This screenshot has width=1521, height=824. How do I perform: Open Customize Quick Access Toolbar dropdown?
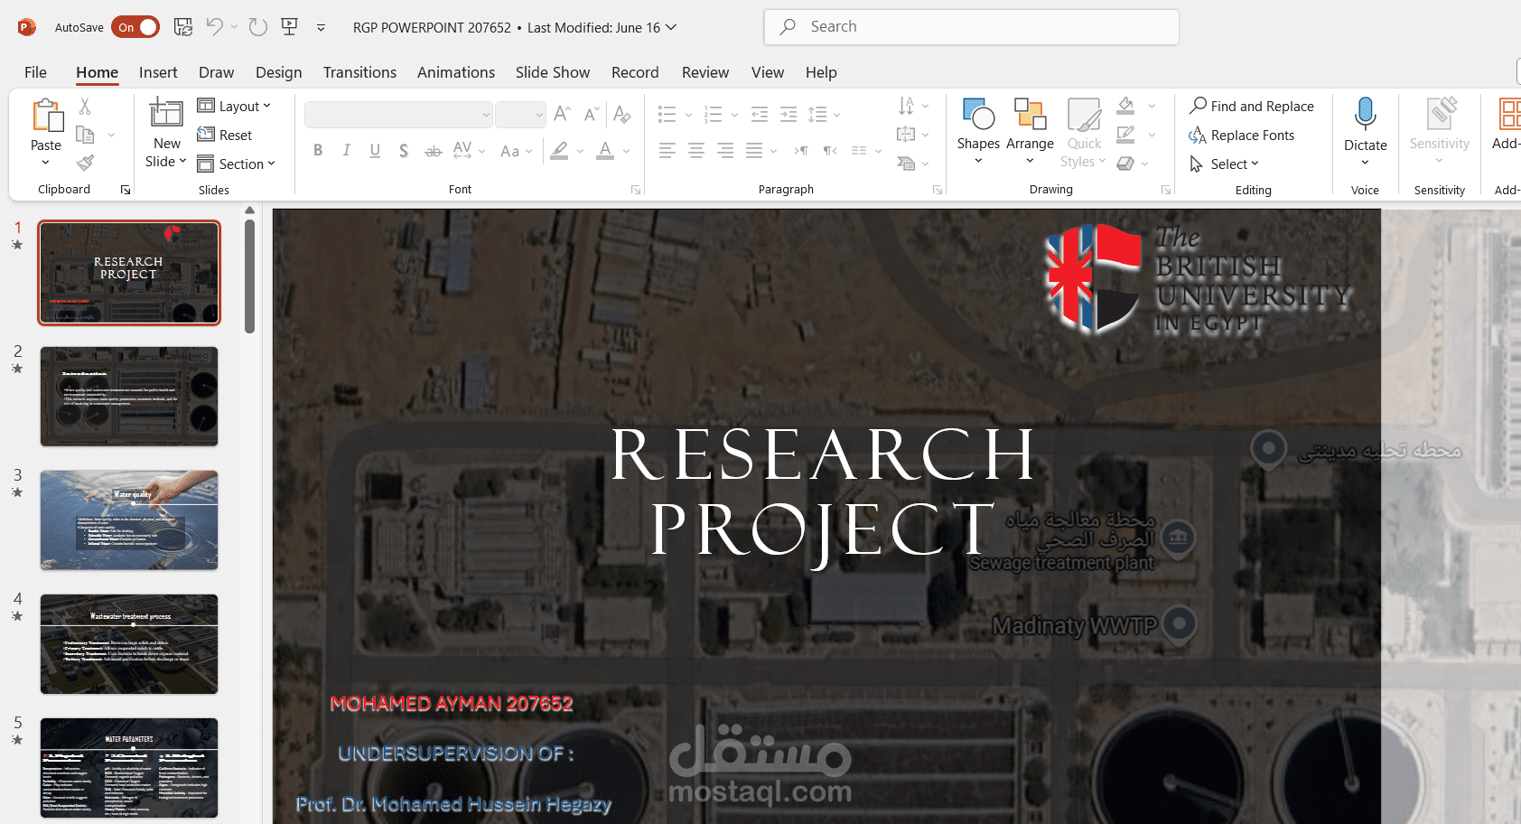[x=321, y=28]
